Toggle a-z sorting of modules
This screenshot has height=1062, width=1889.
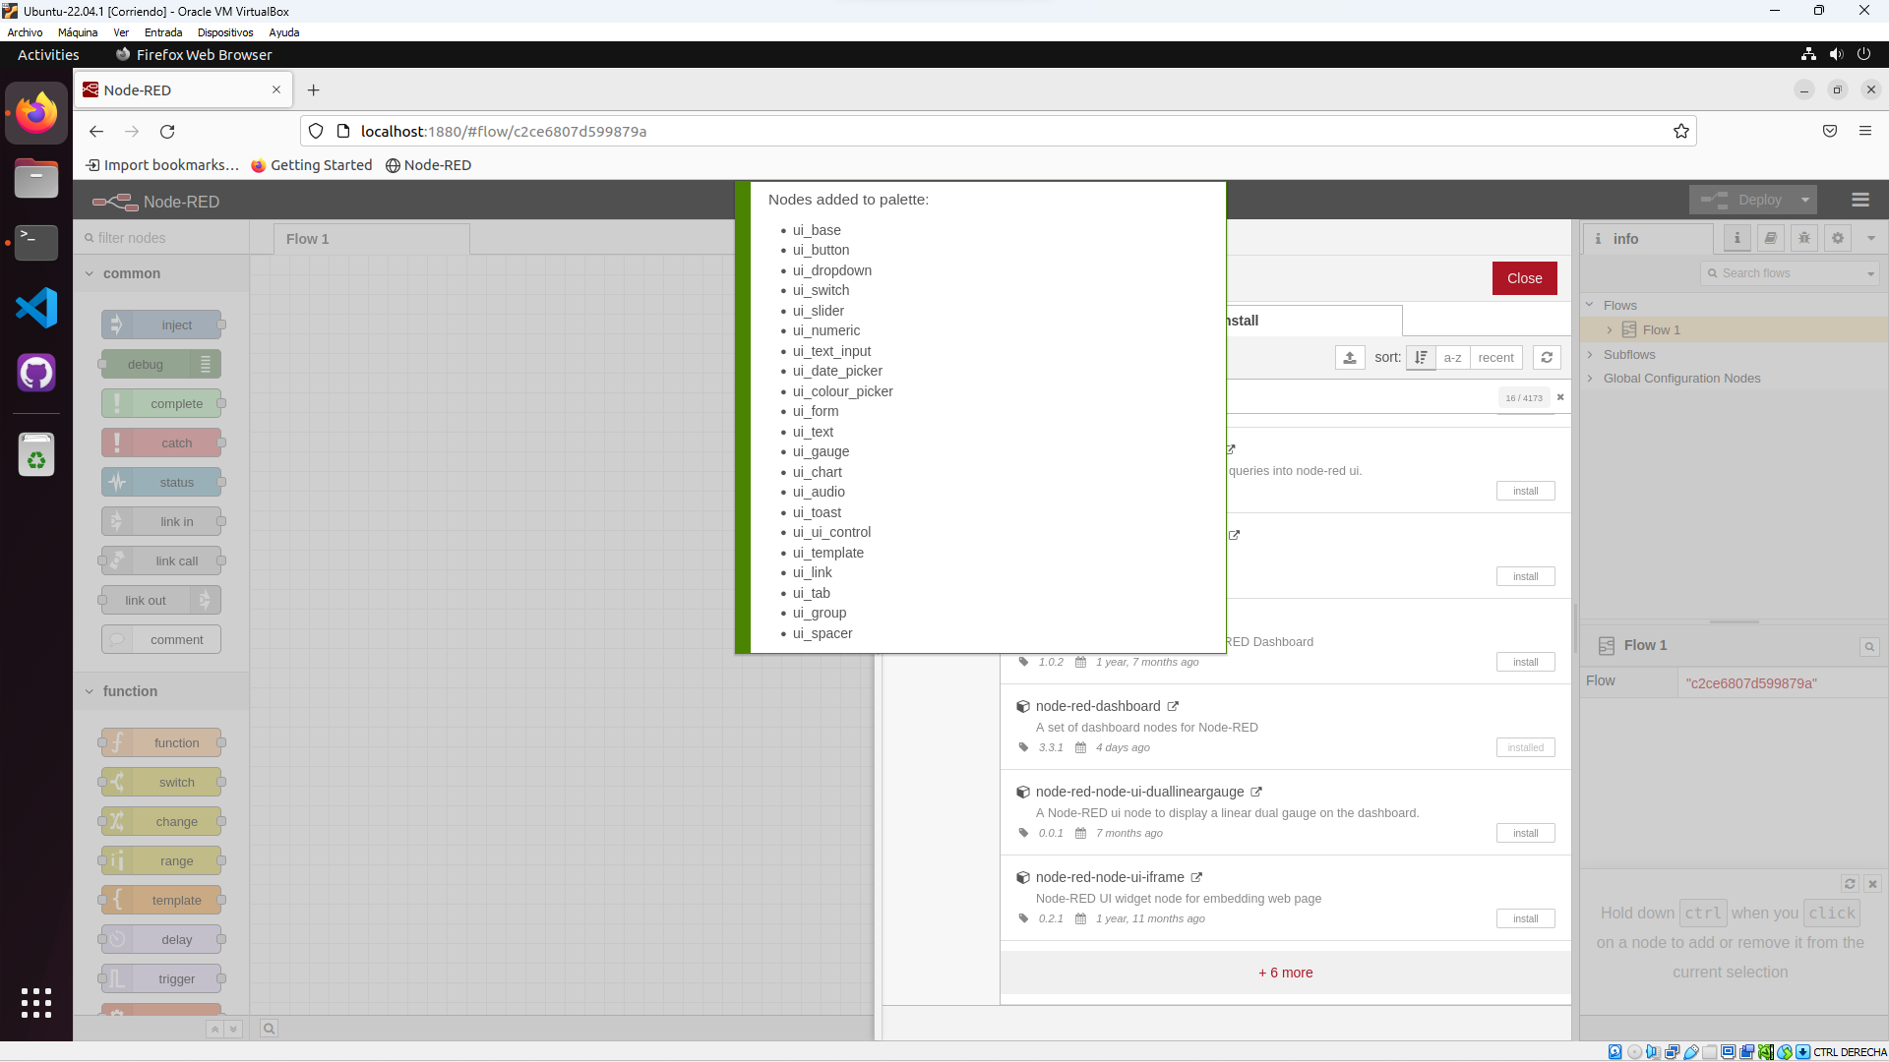point(1452,357)
